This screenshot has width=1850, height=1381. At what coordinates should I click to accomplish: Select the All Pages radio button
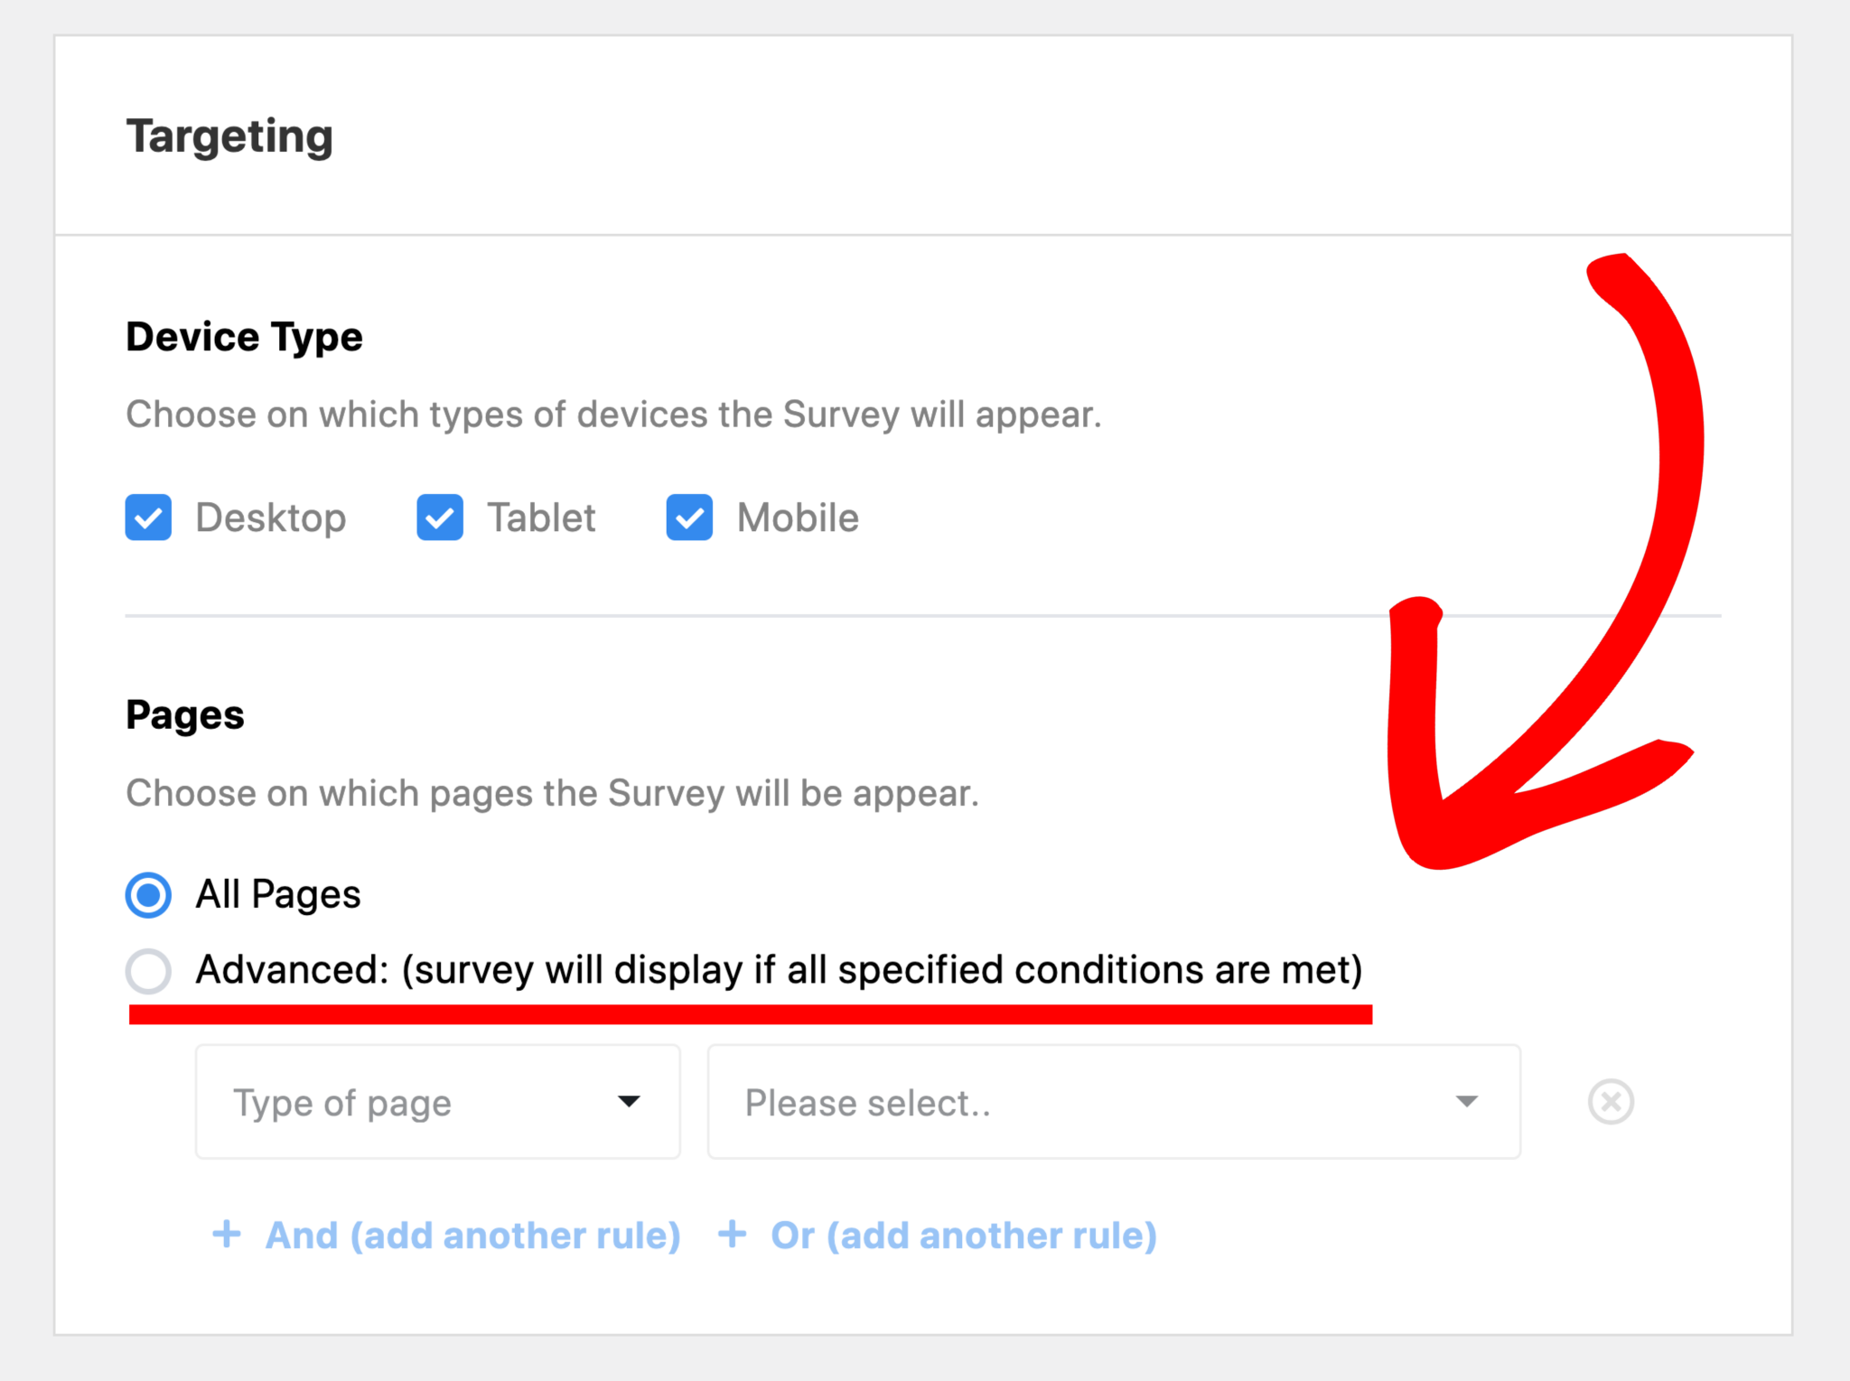pos(148,894)
